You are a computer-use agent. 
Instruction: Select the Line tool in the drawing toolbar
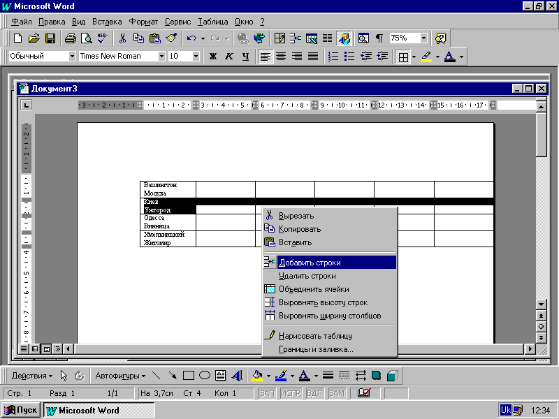click(x=156, y=376)
